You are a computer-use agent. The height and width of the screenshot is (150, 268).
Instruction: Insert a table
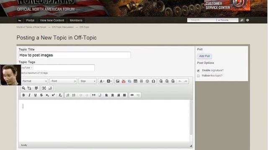[x=135, y=81]
